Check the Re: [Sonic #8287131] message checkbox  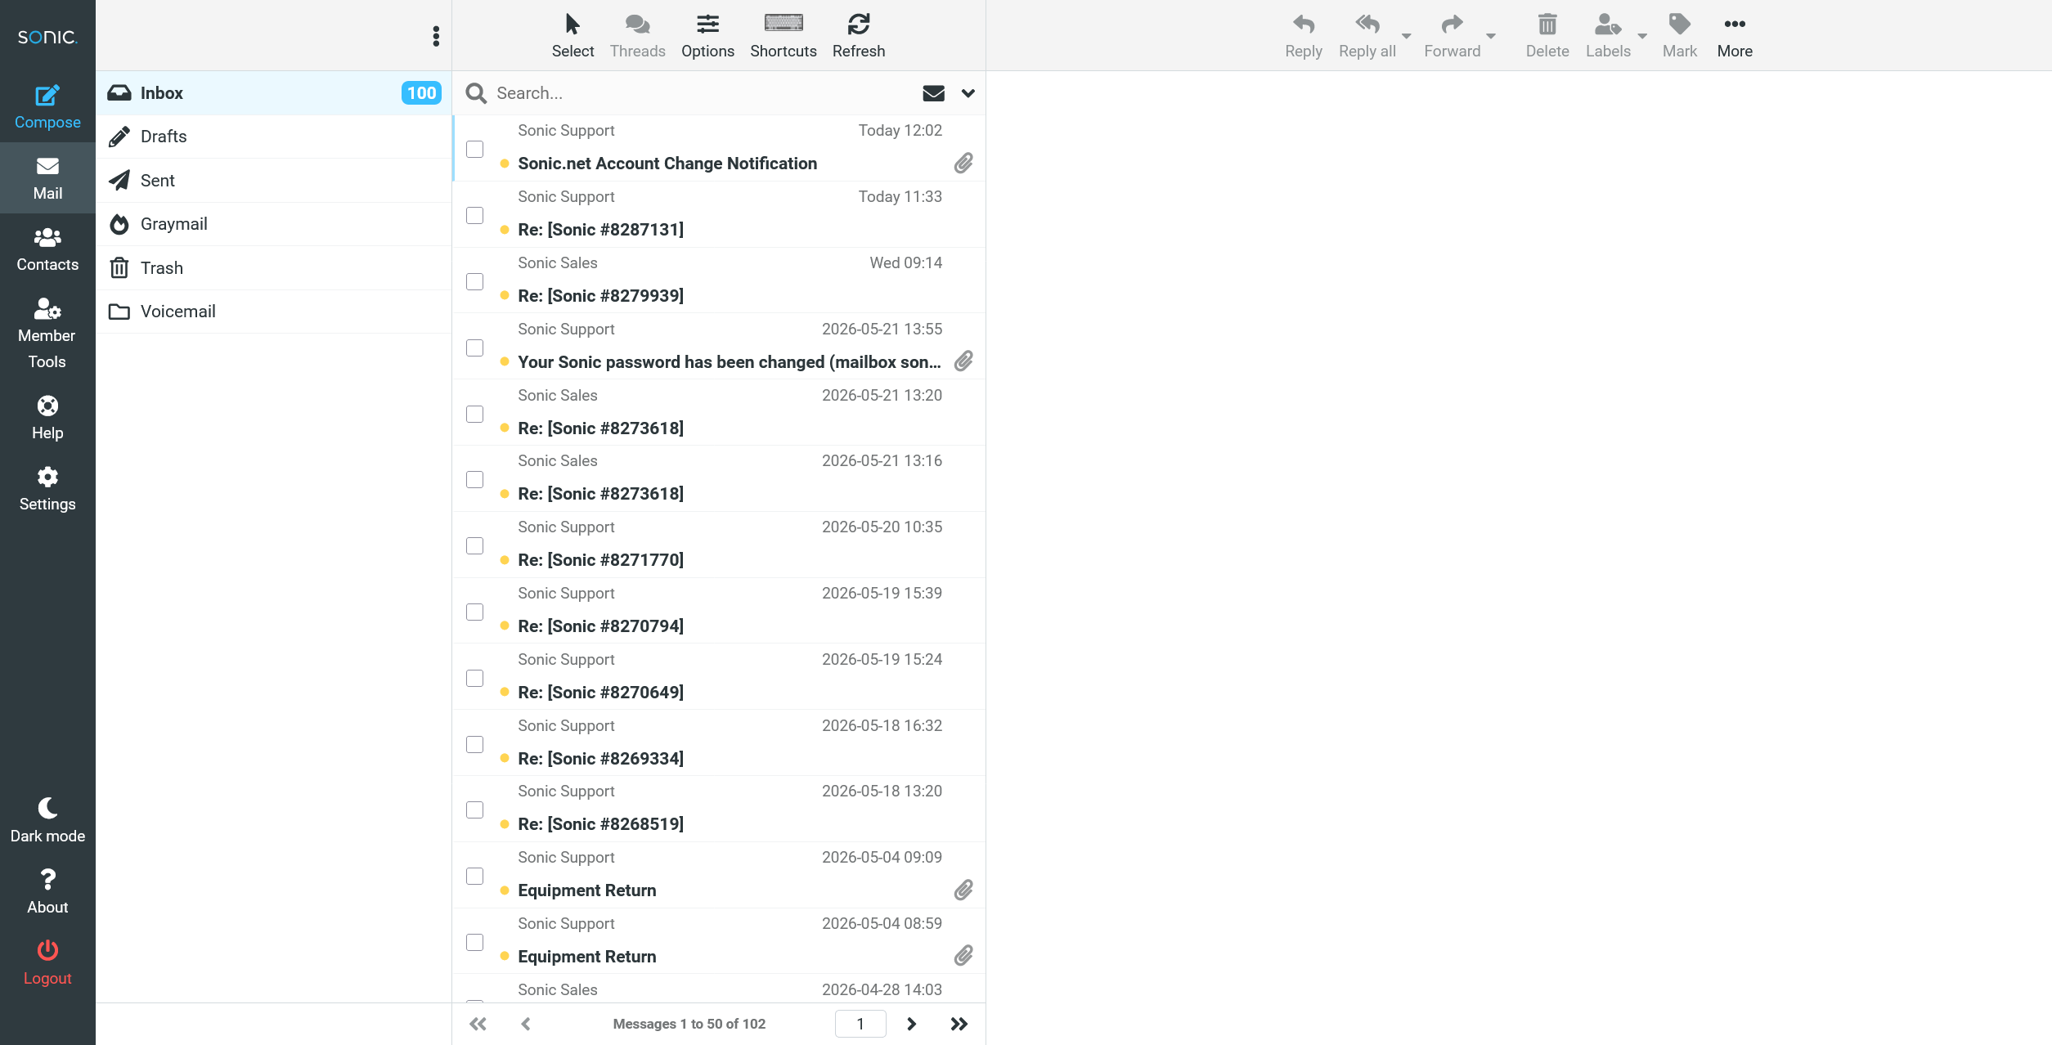click(474, 215)
